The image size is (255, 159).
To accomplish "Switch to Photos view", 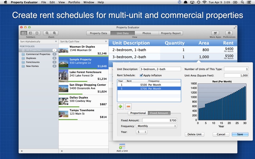I will point(147,33).
